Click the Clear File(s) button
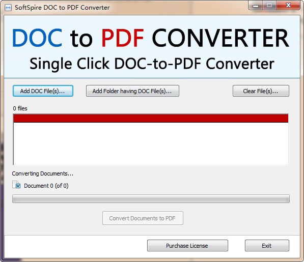304x262 pixels. 261,91
